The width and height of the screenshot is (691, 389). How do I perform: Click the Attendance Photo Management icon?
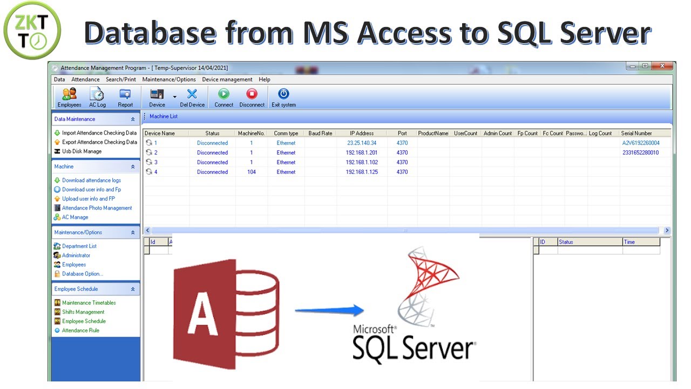point(57,208)
